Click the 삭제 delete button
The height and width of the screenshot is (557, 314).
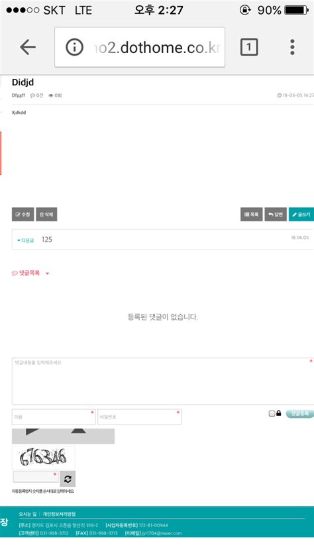46,215
